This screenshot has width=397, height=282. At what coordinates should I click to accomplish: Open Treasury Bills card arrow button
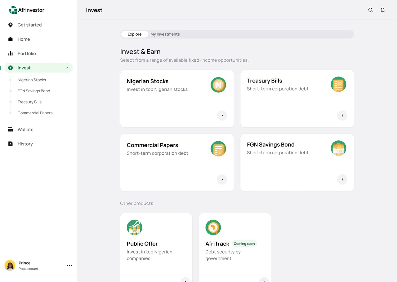342,116
